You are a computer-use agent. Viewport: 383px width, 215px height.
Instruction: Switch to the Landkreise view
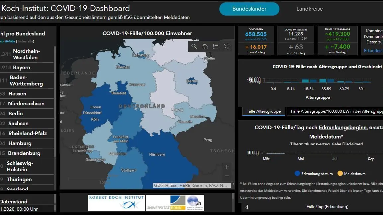pyautogui.click(x=309, y=9)
